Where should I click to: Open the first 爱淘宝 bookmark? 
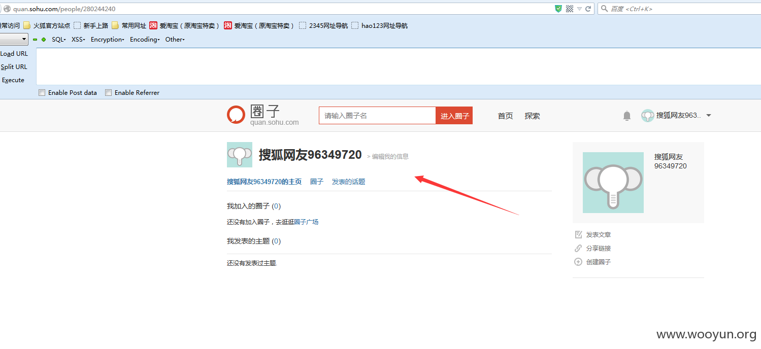tap(185, 25)
